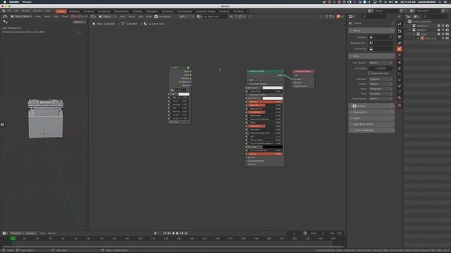
Task: Jump to the timeline start frame
Action: pos(165,233)
